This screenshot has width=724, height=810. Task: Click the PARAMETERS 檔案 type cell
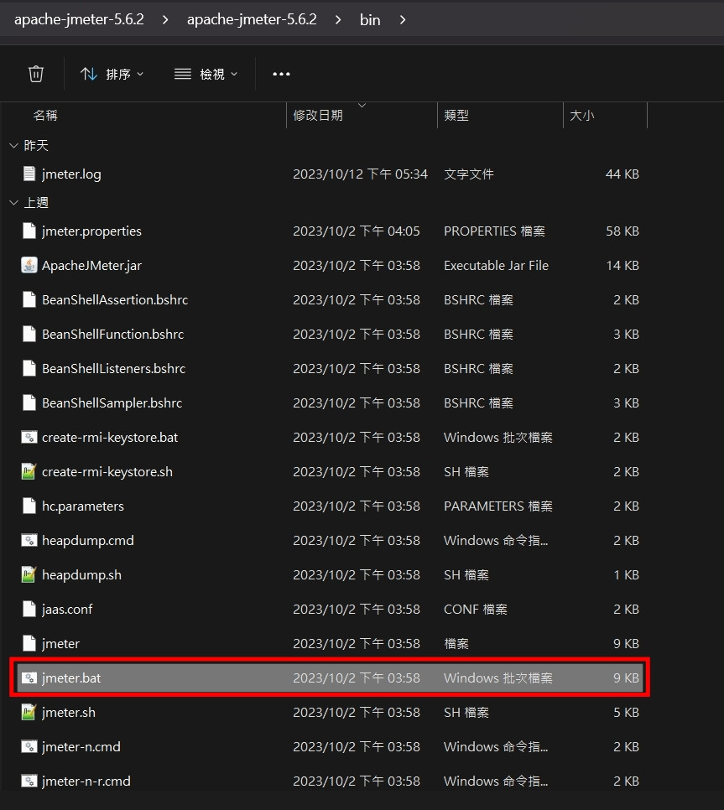click(498, 506)
